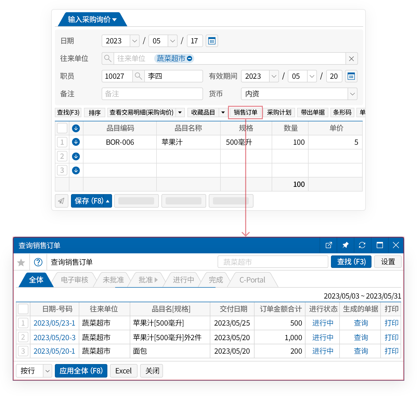Pin the 查询销售订单 window
Screen dimensions: 417x396
[345, 245]
